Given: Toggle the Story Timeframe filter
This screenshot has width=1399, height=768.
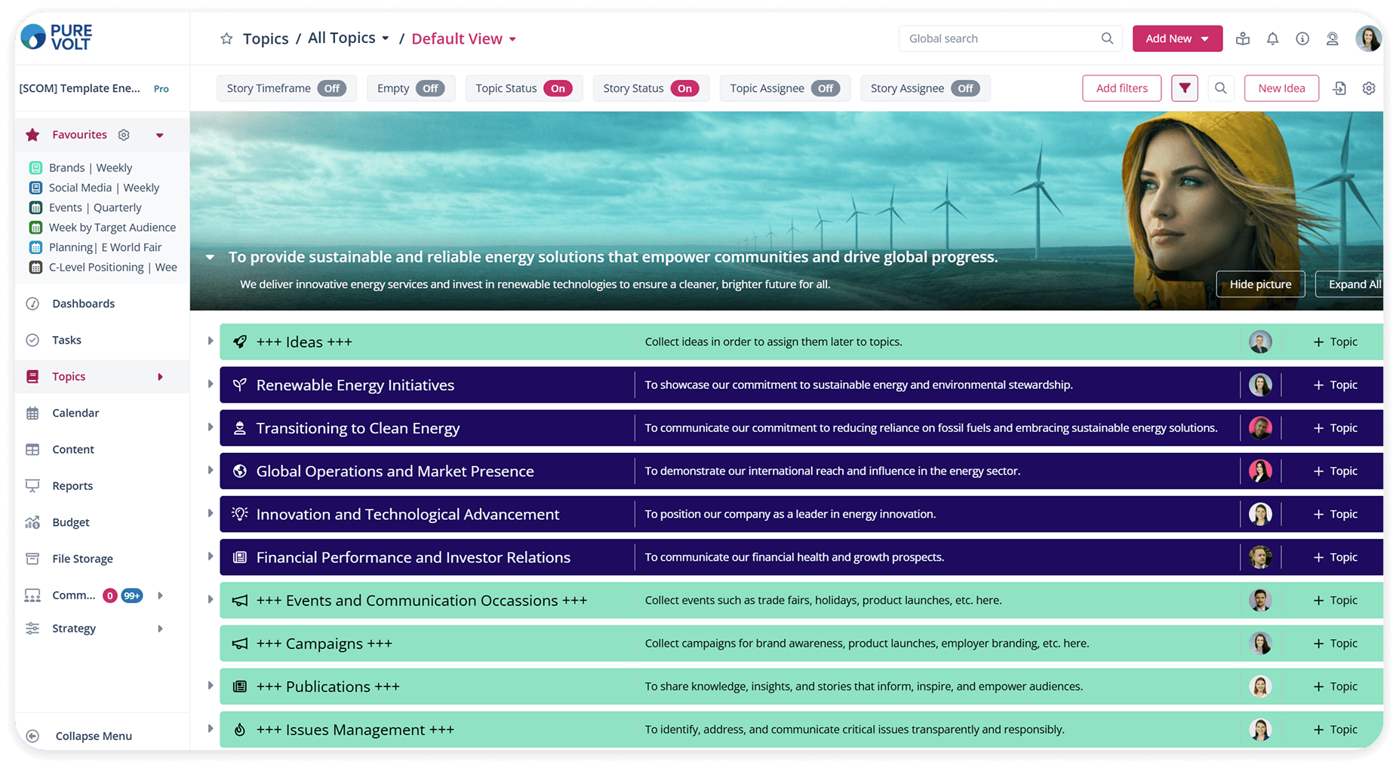Looking at the screenshot, I should point(332,88).
